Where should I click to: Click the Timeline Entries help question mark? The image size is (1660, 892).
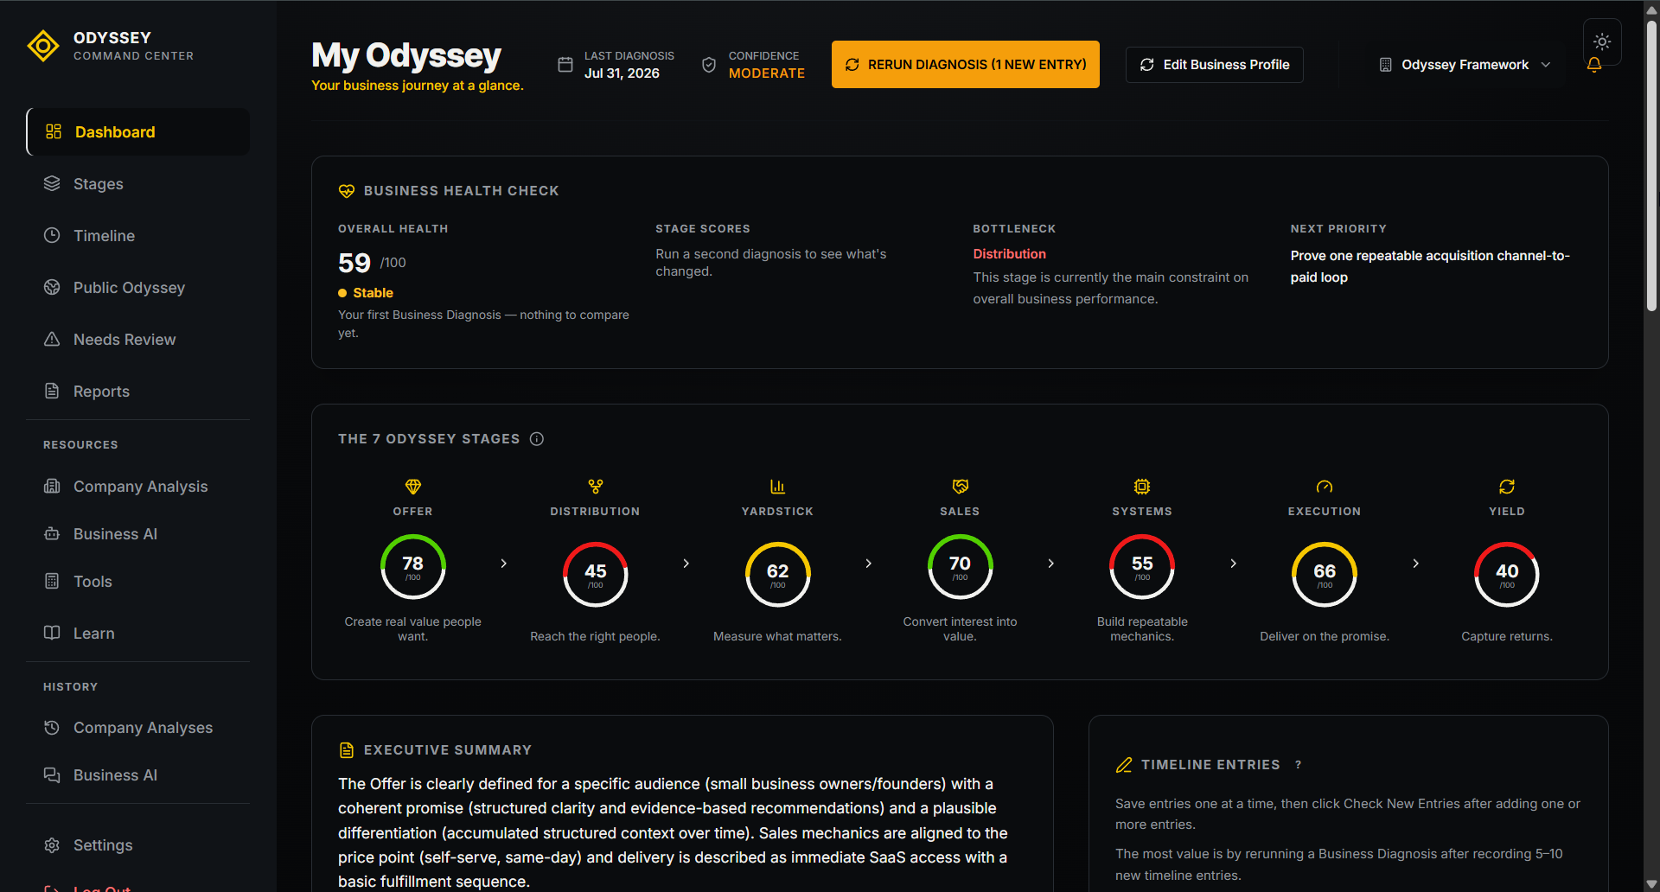pyautogui.click(x=1298, y=765)
